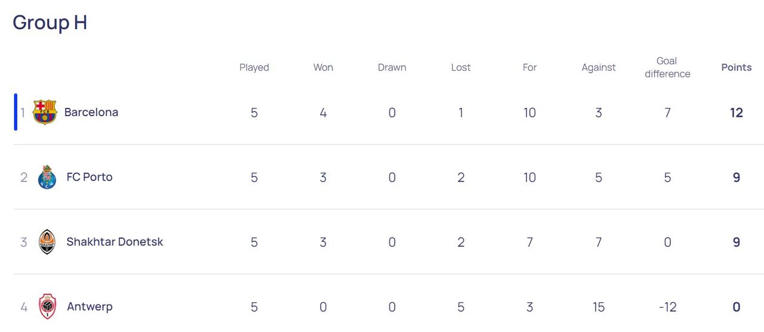Click the Against column header

point(599,67)
